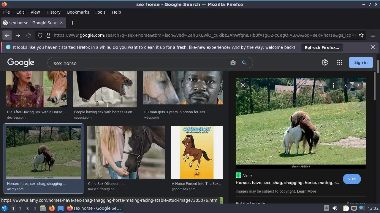Open Google quick settings gear
380x213 pixels.
pyautogui.click(x=325, y=62)
